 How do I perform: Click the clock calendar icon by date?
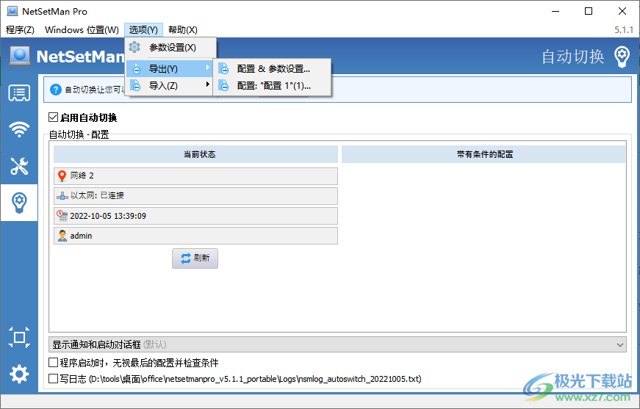coord(62,216)
